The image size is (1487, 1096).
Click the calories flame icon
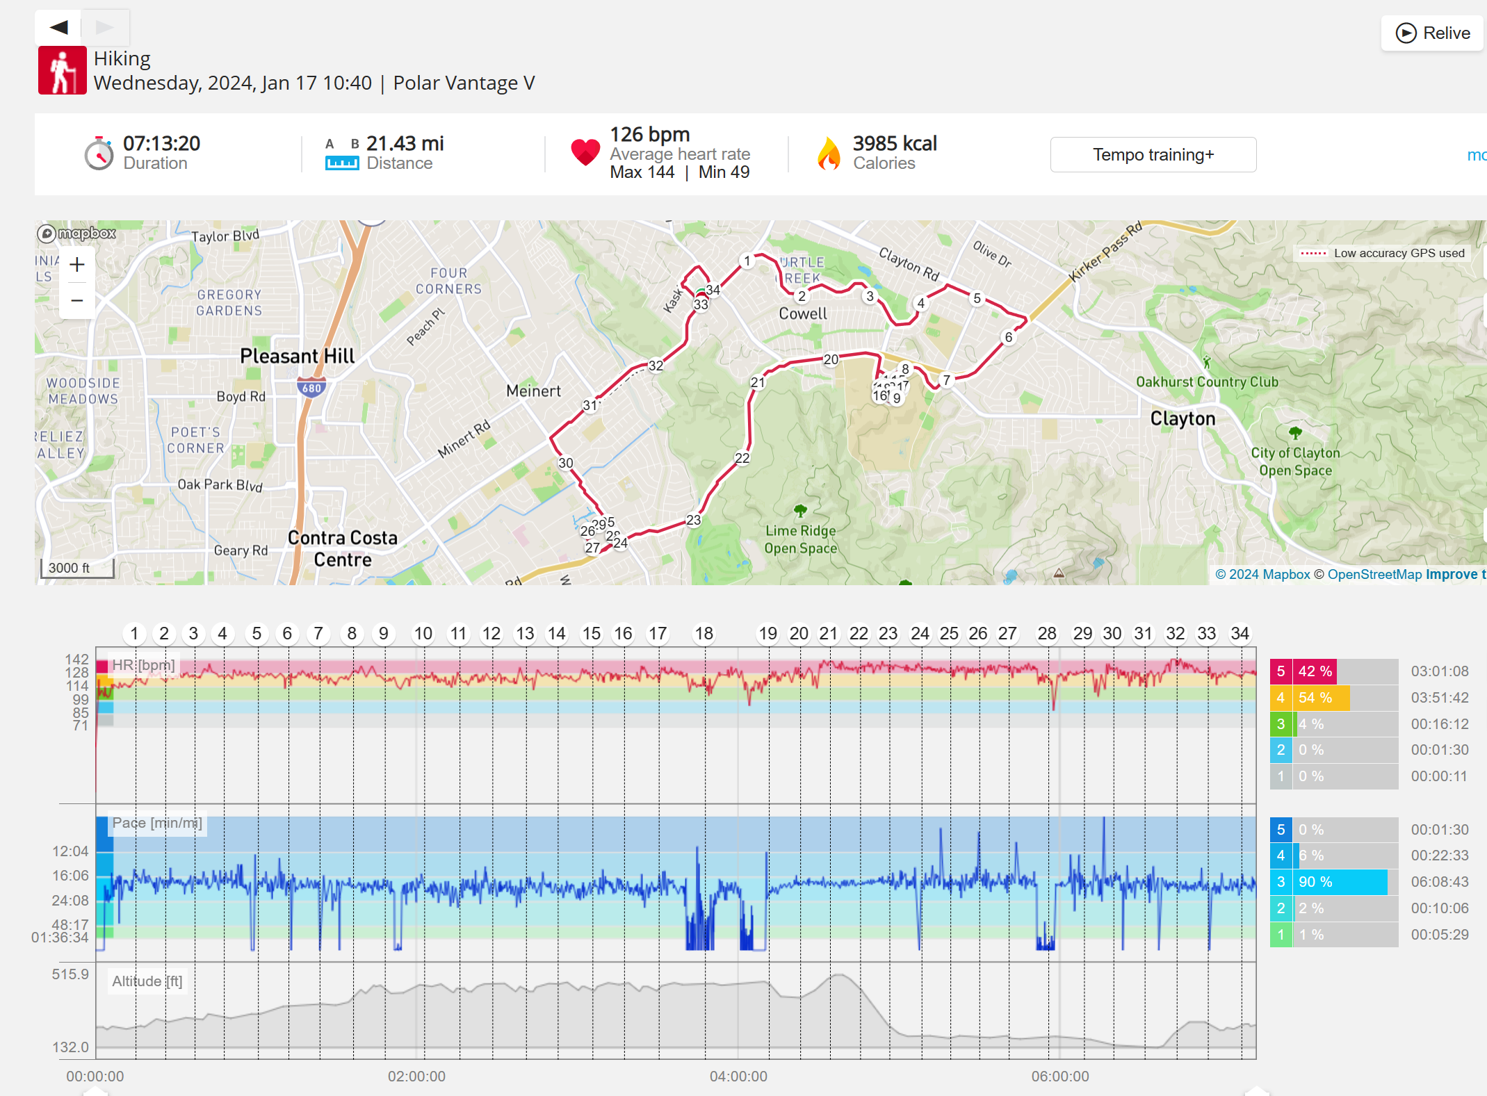(x=829, y=153)
